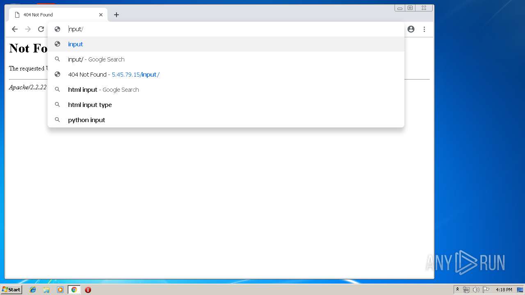Open Windows Explorer folder in taskbar

pyautogui.click(x=46, y=290)
